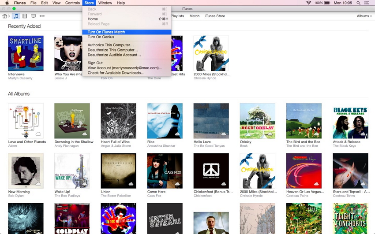Switch to the iTunes Store tab

(x=215, y=16)
